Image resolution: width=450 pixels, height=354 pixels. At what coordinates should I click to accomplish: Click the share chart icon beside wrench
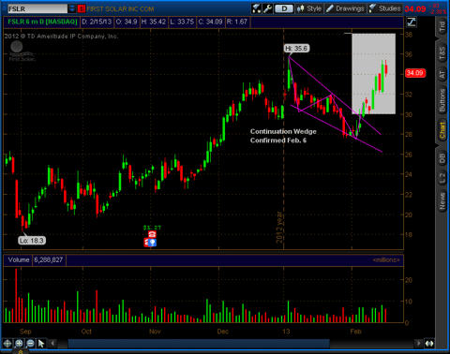(257, 8)
